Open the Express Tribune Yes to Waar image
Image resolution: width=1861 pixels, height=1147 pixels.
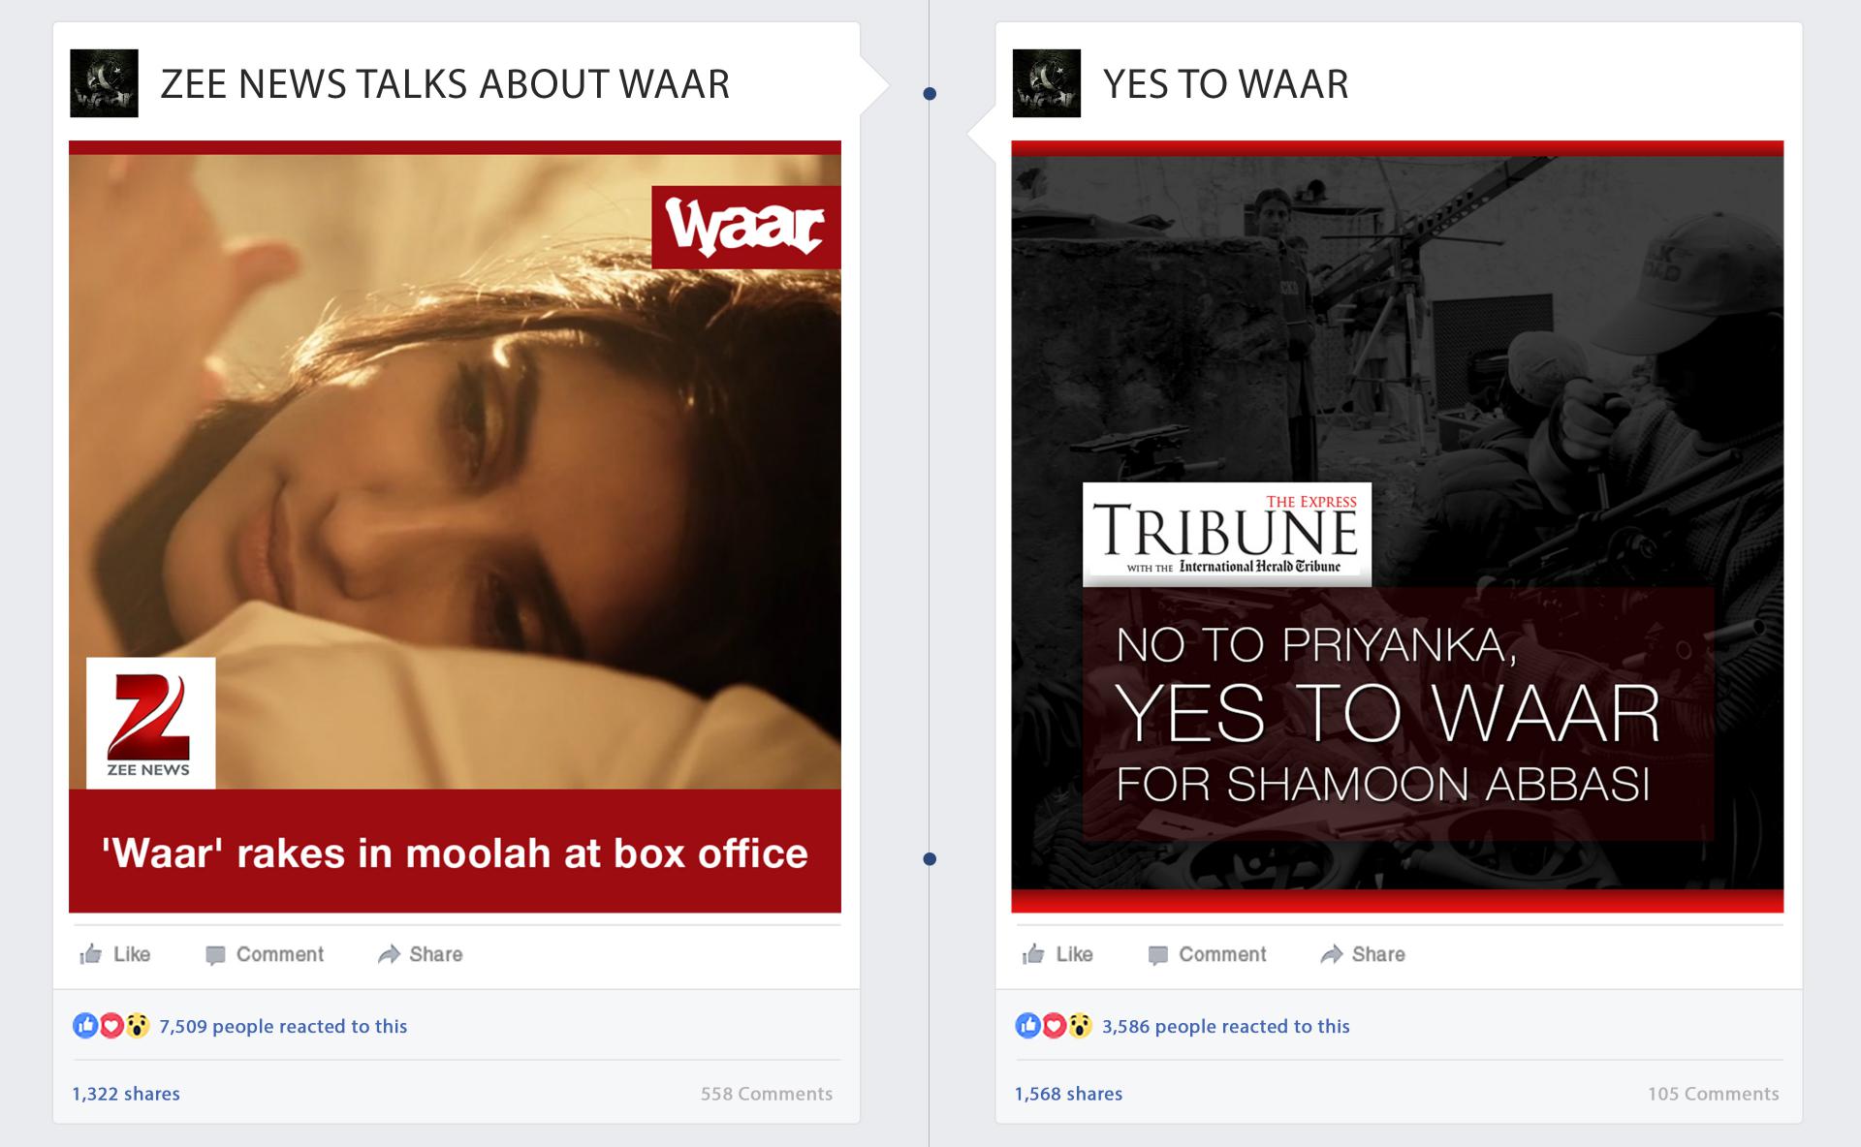[1397, 527]
